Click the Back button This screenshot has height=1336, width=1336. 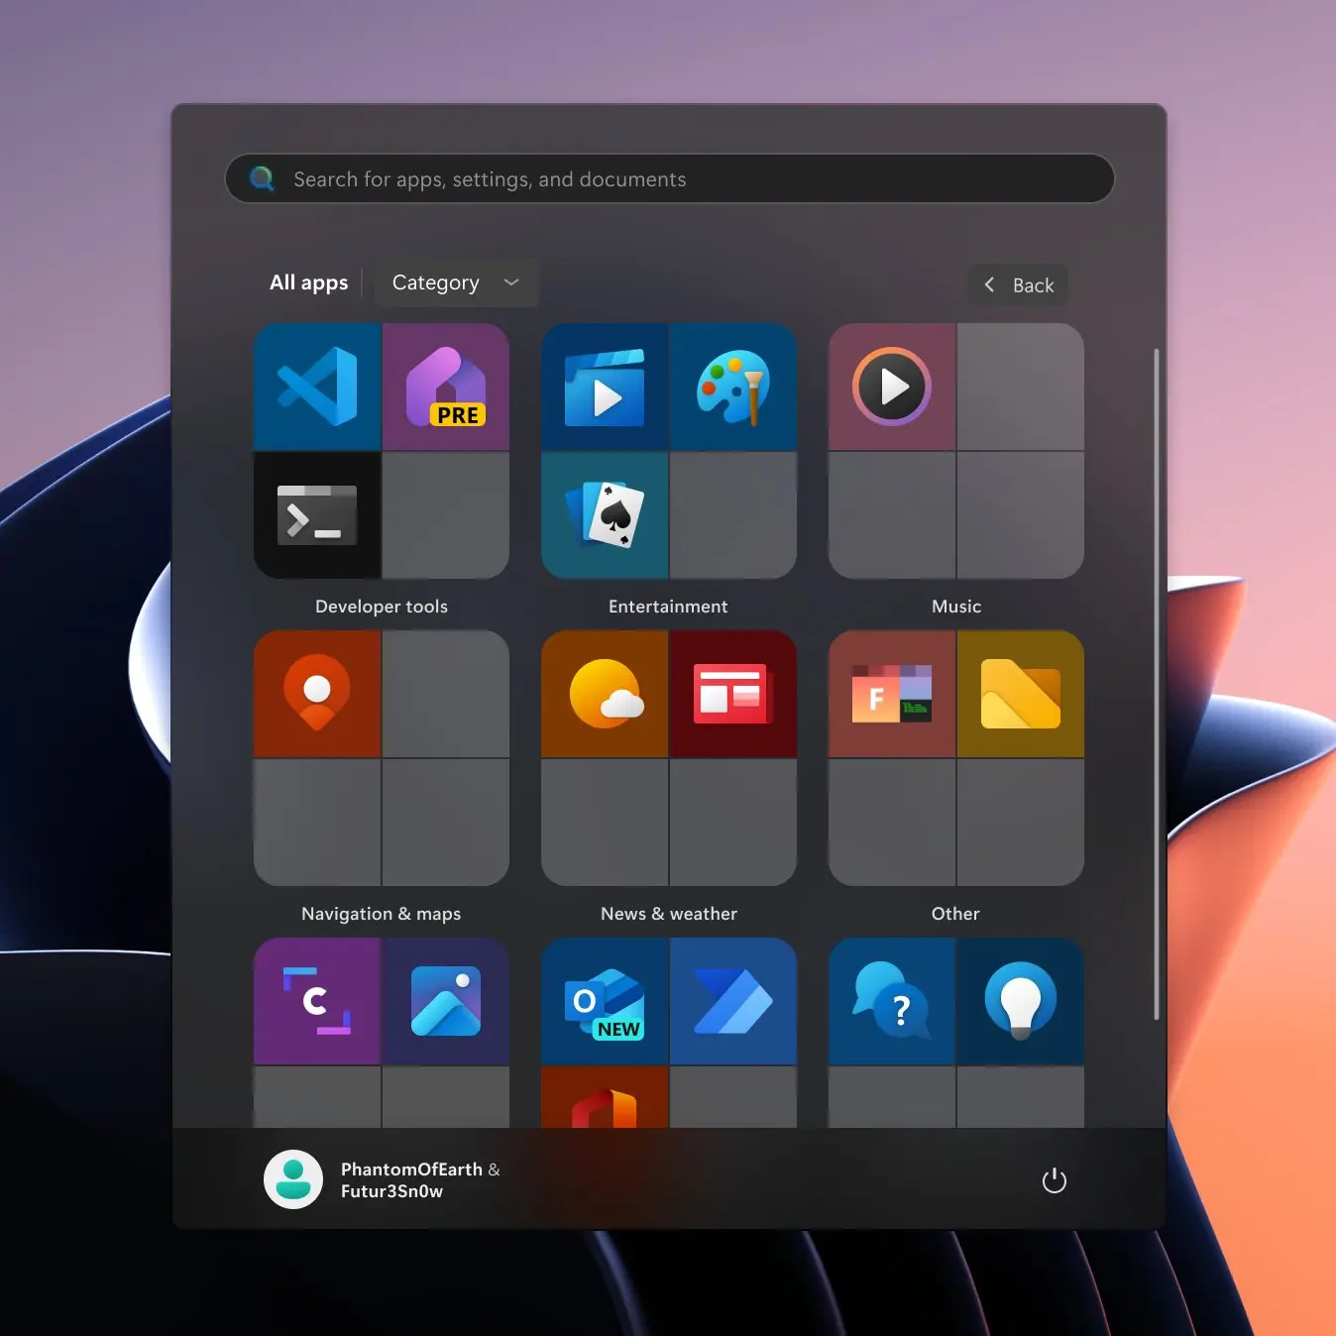click(1018, 285)
